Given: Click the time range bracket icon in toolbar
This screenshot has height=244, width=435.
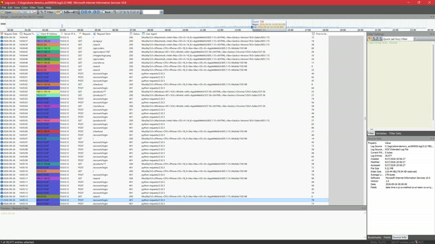Looking at the screenshot, I should (x=71, y=12).
